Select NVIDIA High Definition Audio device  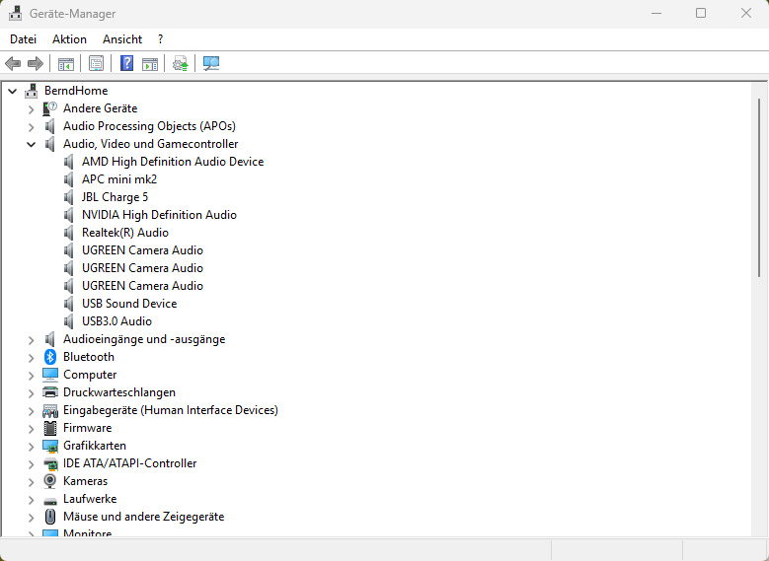tap(159, 215)
